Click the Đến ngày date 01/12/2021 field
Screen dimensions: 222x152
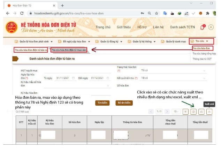click(x=100, y=78)
